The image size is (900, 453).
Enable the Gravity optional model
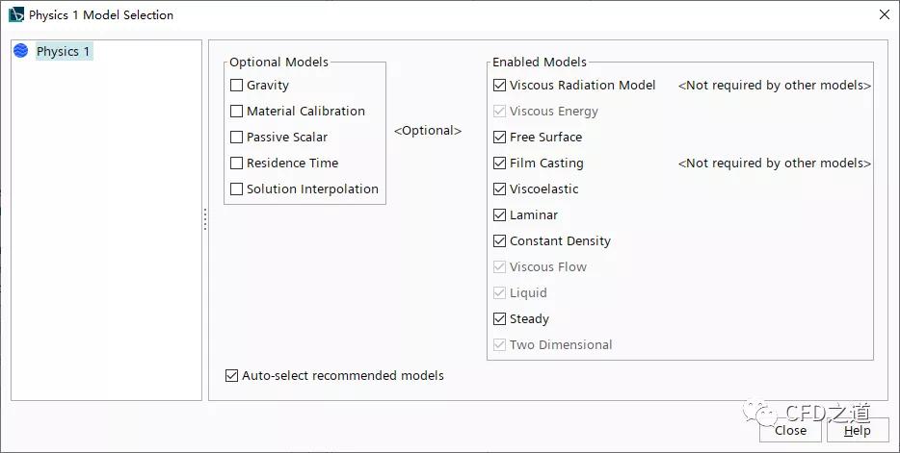[236, 86]
